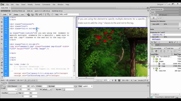Click the Expand Files panel icon
181x101 pixels.
pos(179,51)
